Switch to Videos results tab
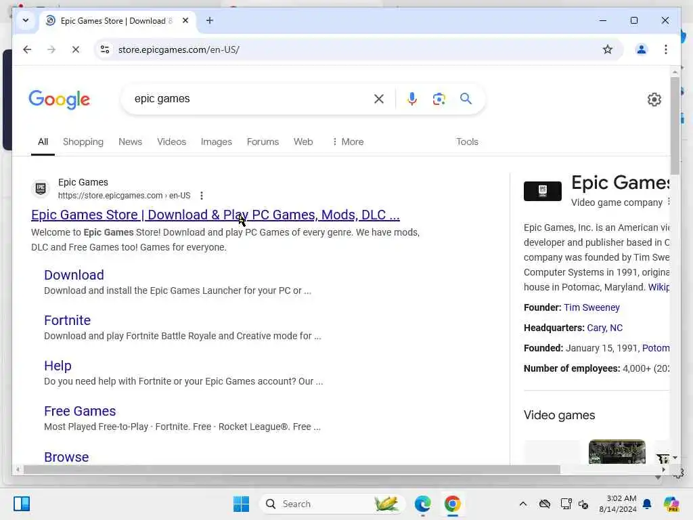Viewport: 693px width, 520px height. click(x=171, y=142)
